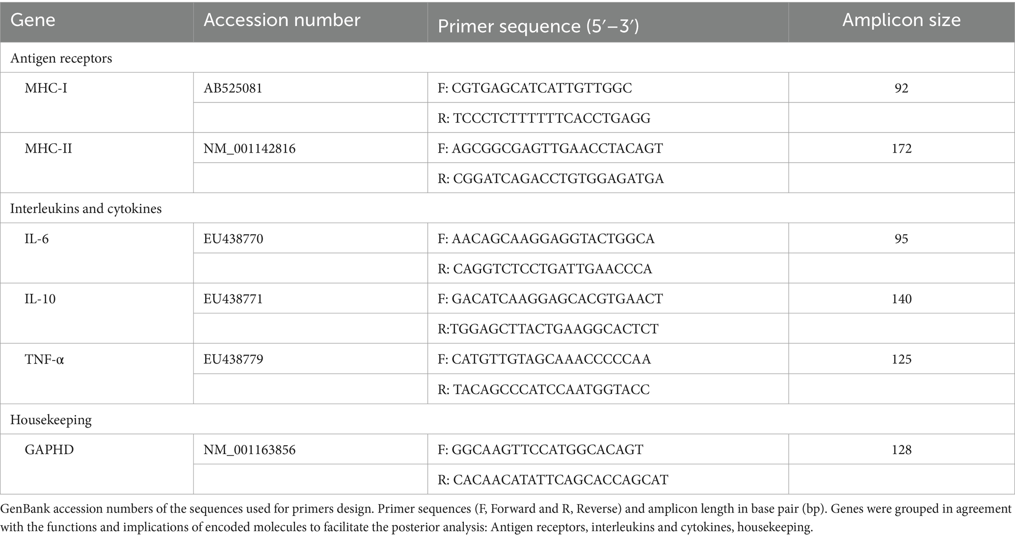Click accession number EU438771
The height and width of the screenshot is (538, 1015).
233,299
